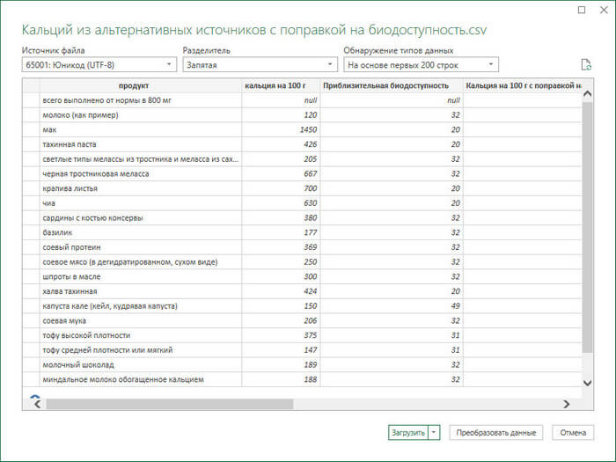Click the vertical scrollbar down arrow
Screen dimensions: 616x462
pos(588,382)
